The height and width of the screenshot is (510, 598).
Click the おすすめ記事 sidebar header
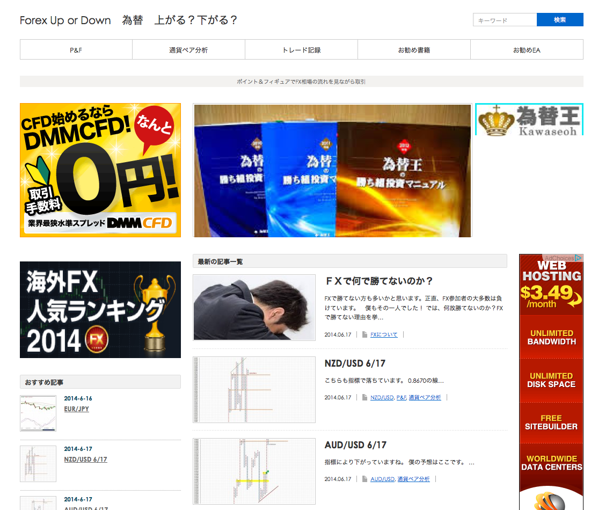(x=100, y=382)
